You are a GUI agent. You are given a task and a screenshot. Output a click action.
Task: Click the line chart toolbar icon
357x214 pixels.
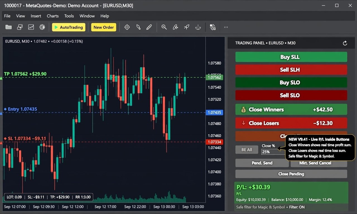pos(31,27)
